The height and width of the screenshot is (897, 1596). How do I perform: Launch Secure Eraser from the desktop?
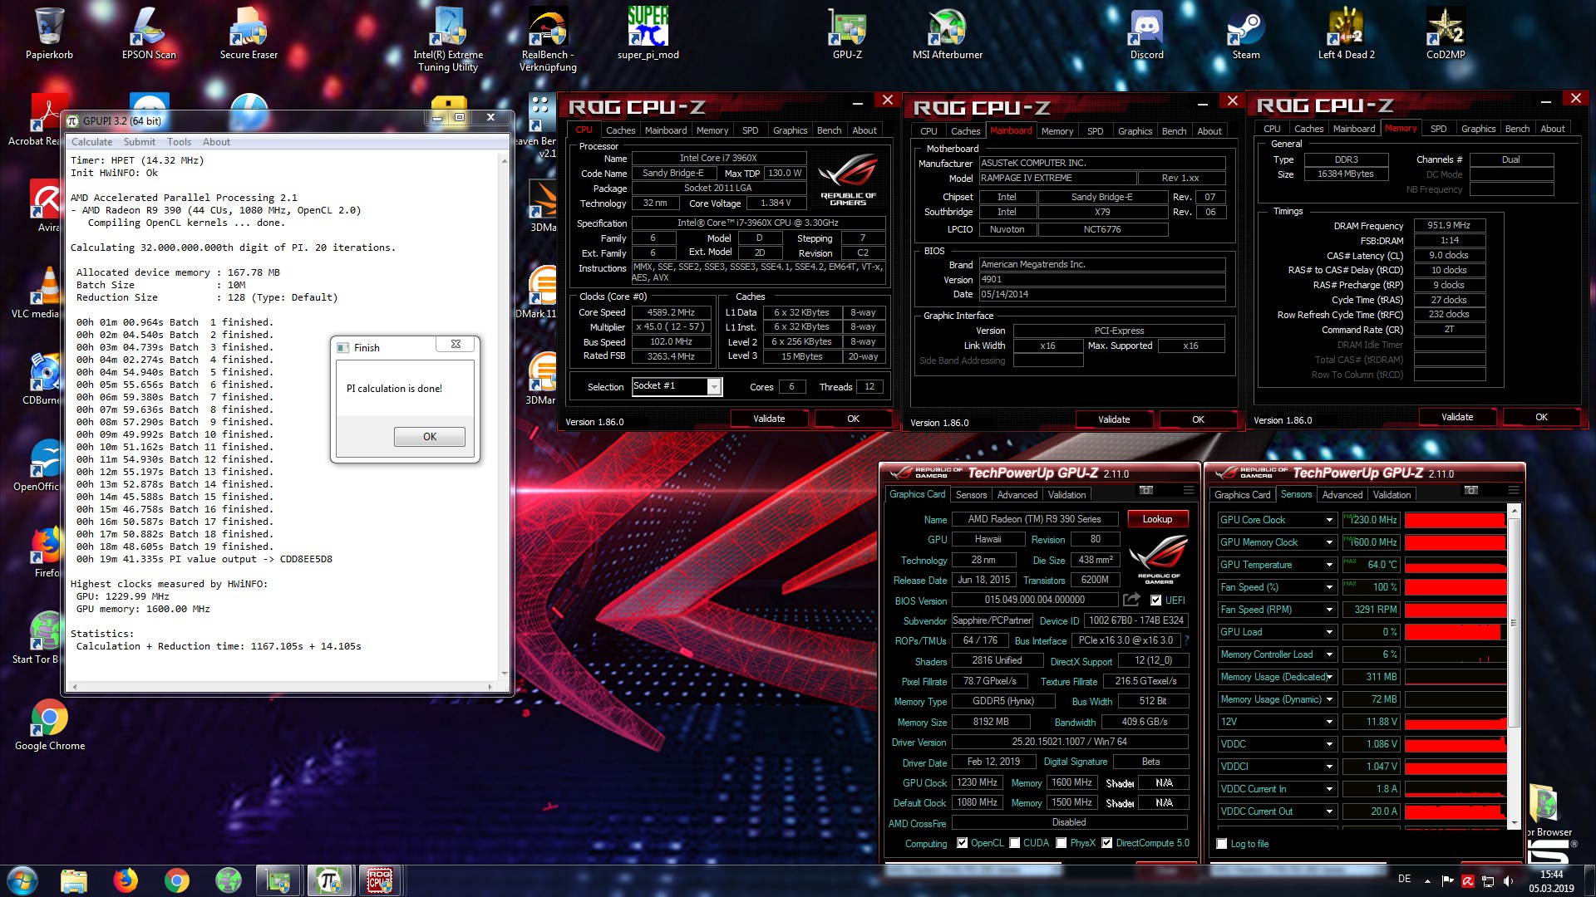point(249,33)
